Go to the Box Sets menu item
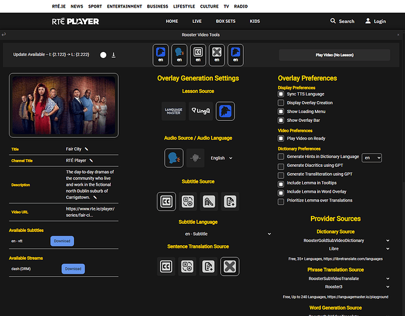Viewport: 405px width, 316px height. click(226, 21)
